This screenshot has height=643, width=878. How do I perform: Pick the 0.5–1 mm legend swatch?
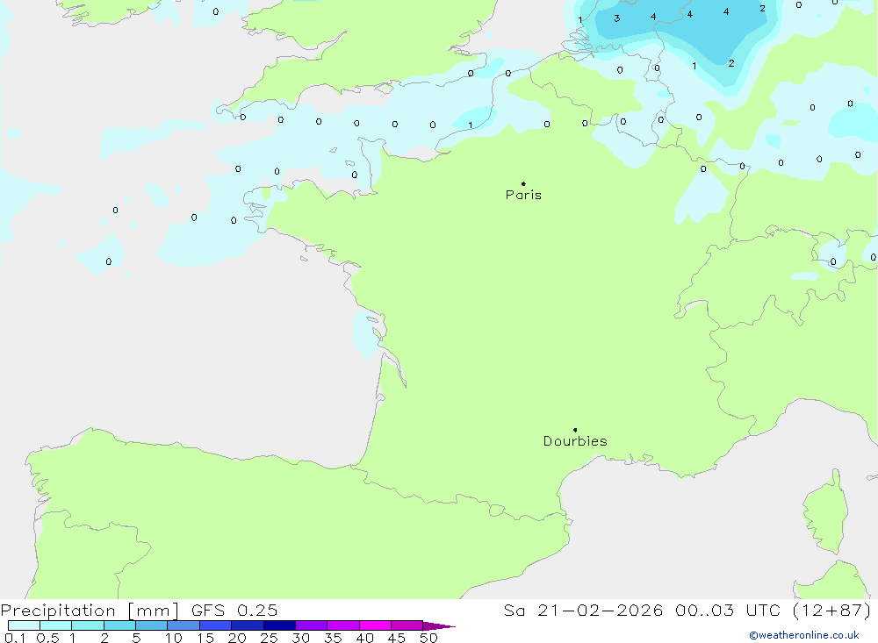[56, 625]
